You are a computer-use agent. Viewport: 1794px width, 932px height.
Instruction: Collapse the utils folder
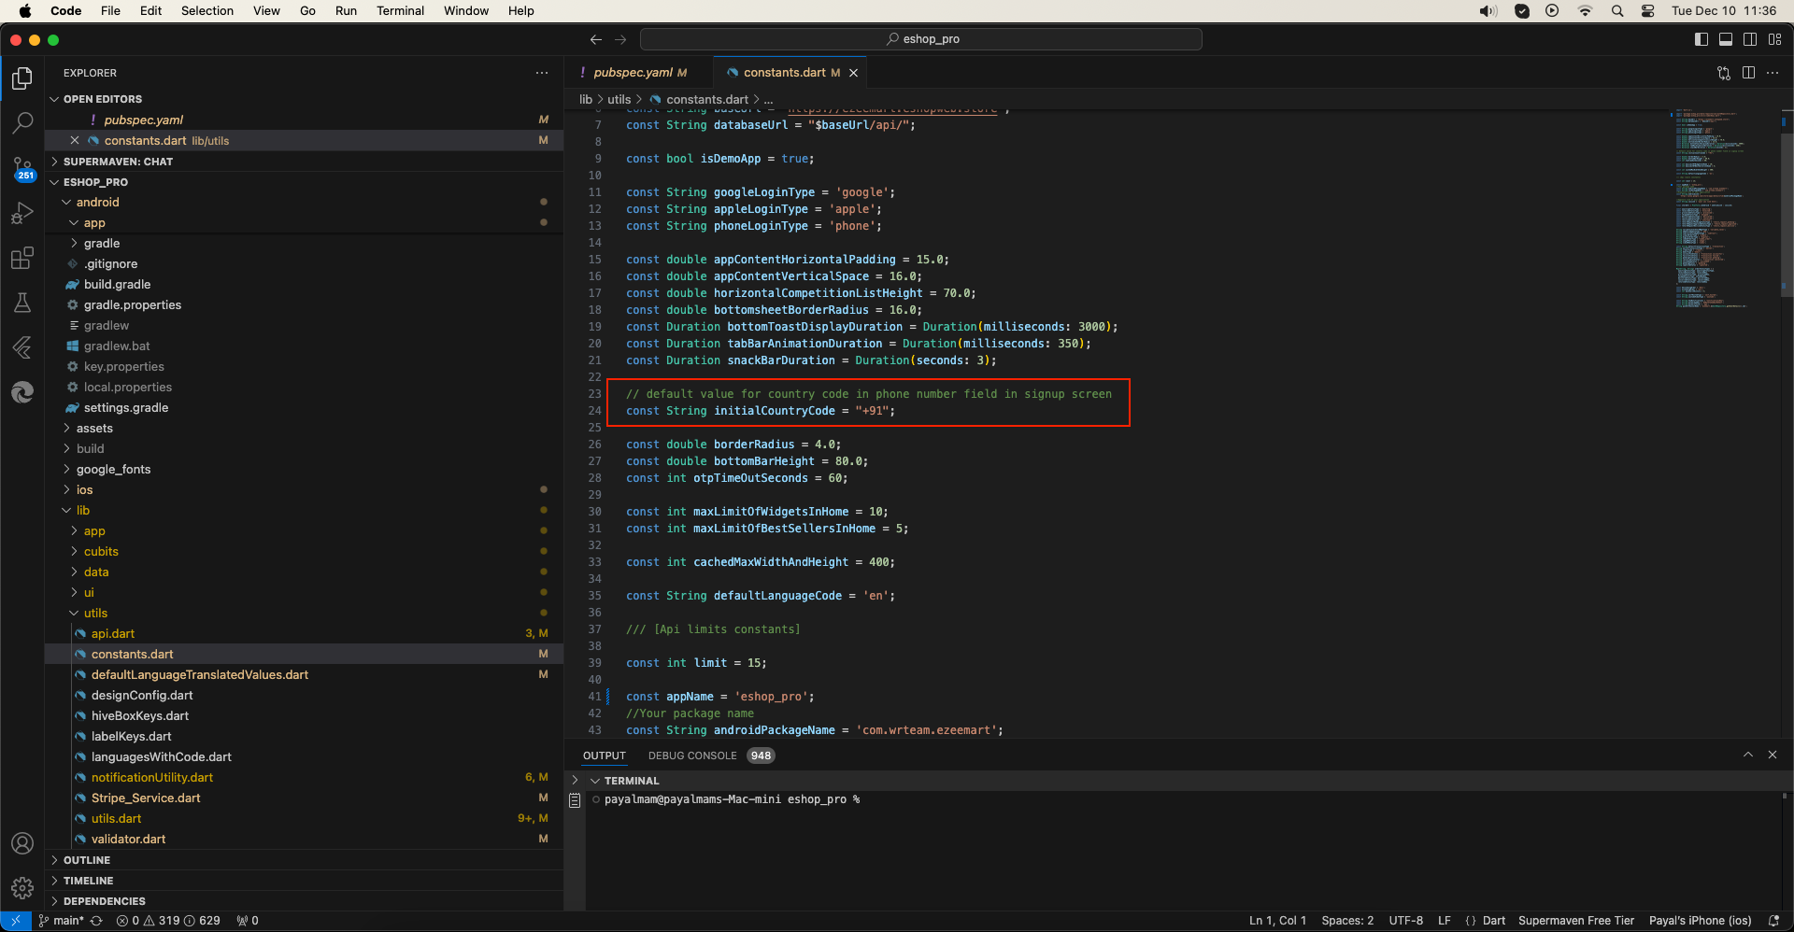95,614
